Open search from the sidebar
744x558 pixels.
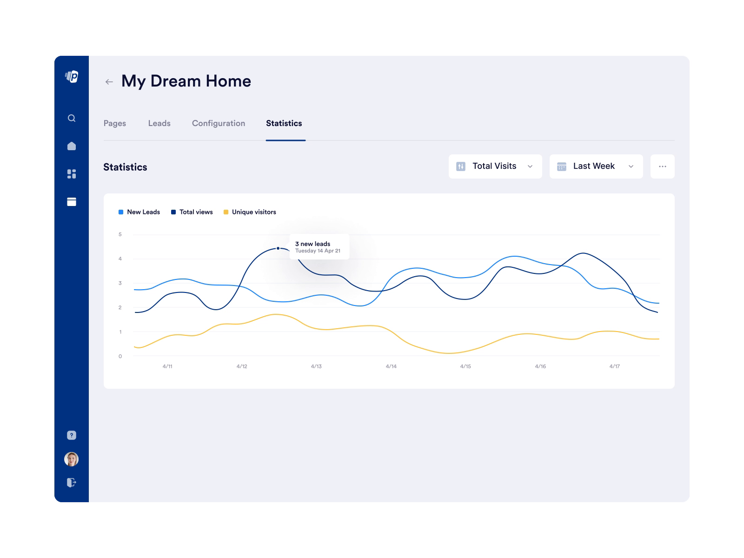(x=71, y=118)
